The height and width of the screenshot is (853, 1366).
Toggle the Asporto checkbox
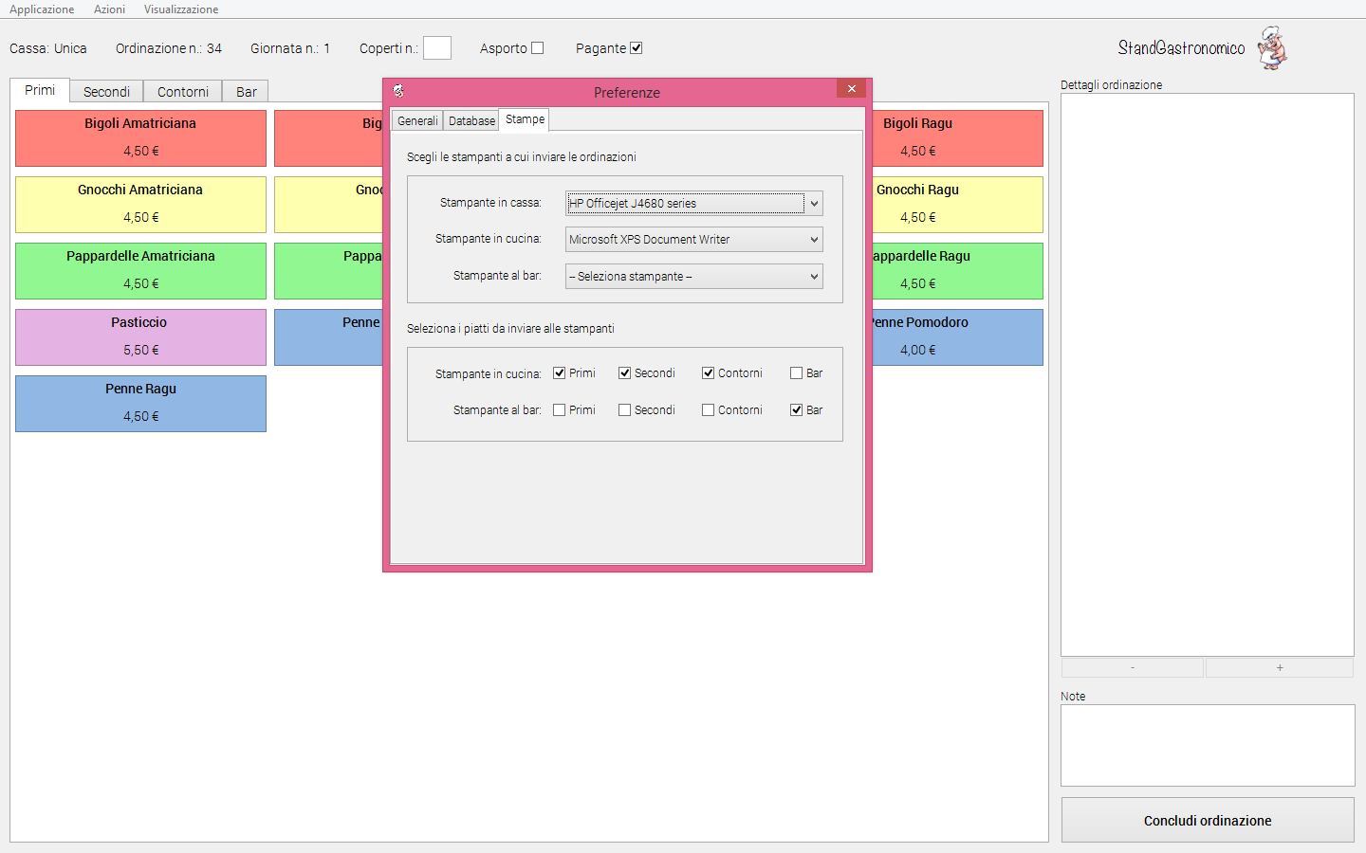(537, 48)
